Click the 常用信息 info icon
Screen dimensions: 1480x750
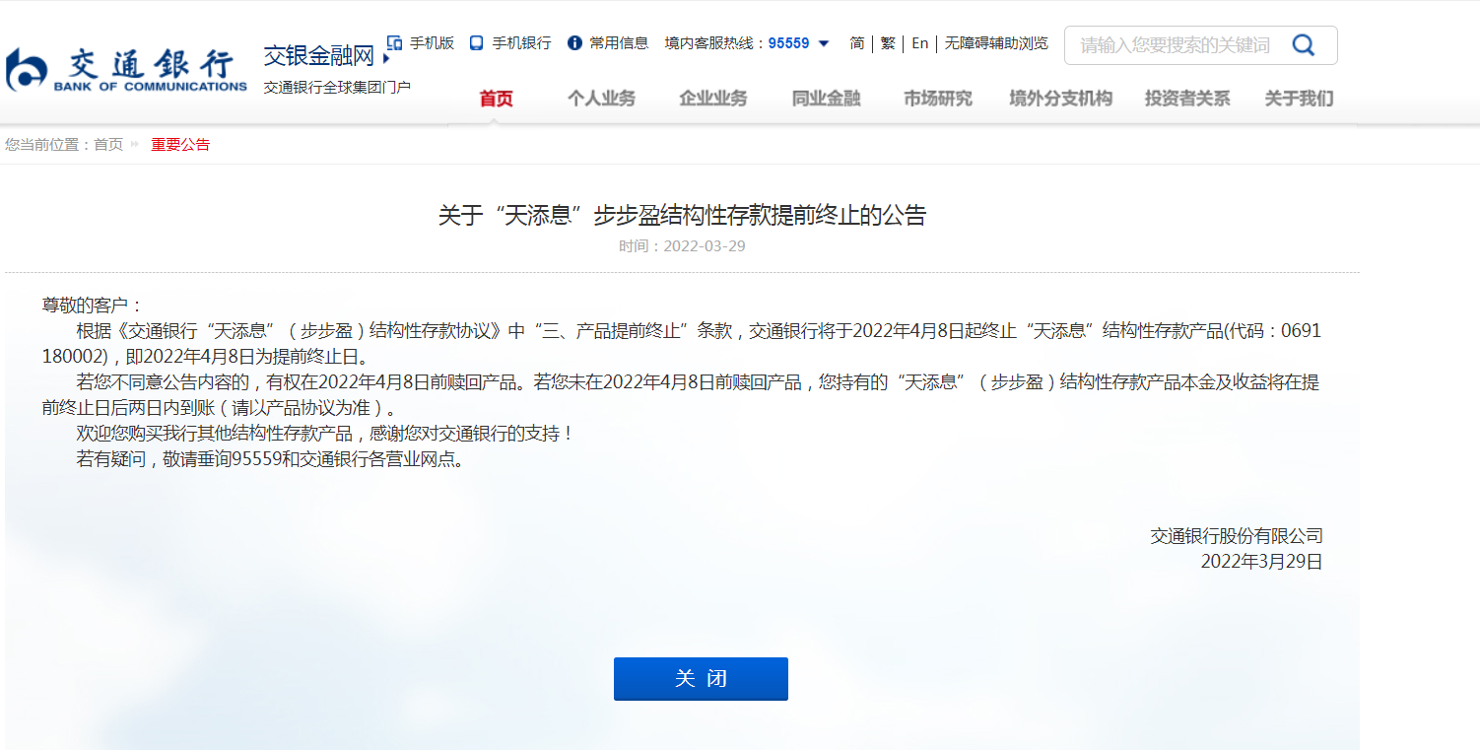tap(574, 42)
